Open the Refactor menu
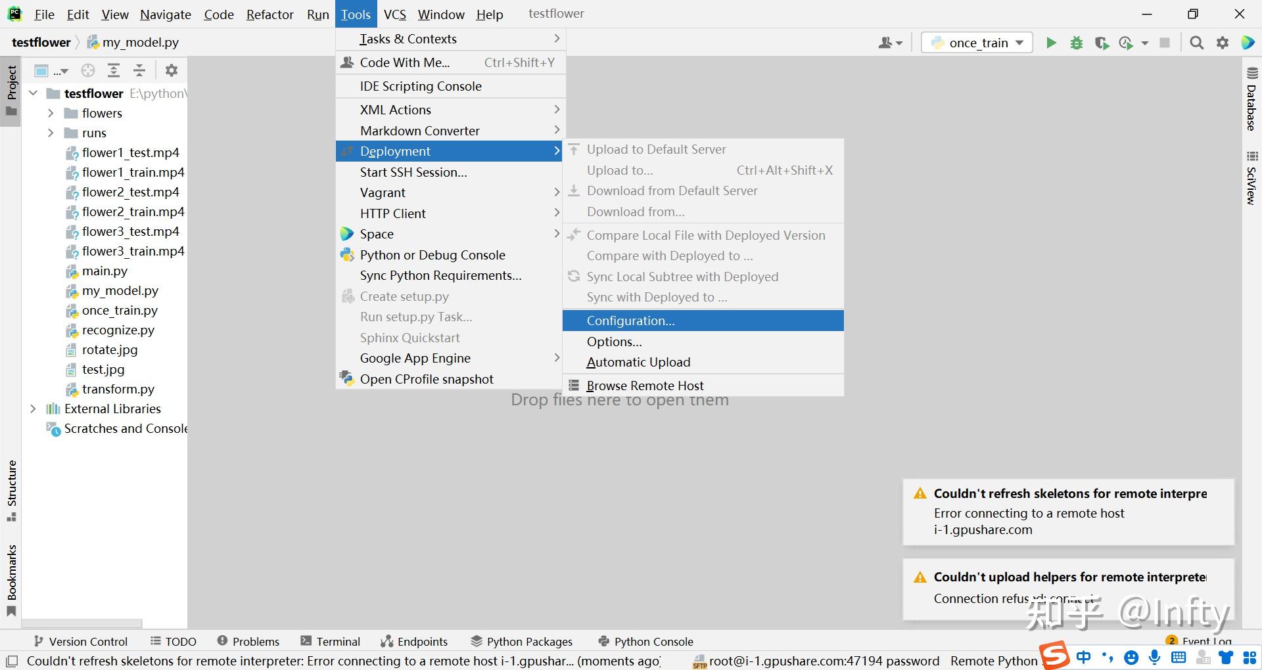Image resolution: width=1262 pixels, height=670 pixels. [x=269, y=14]
